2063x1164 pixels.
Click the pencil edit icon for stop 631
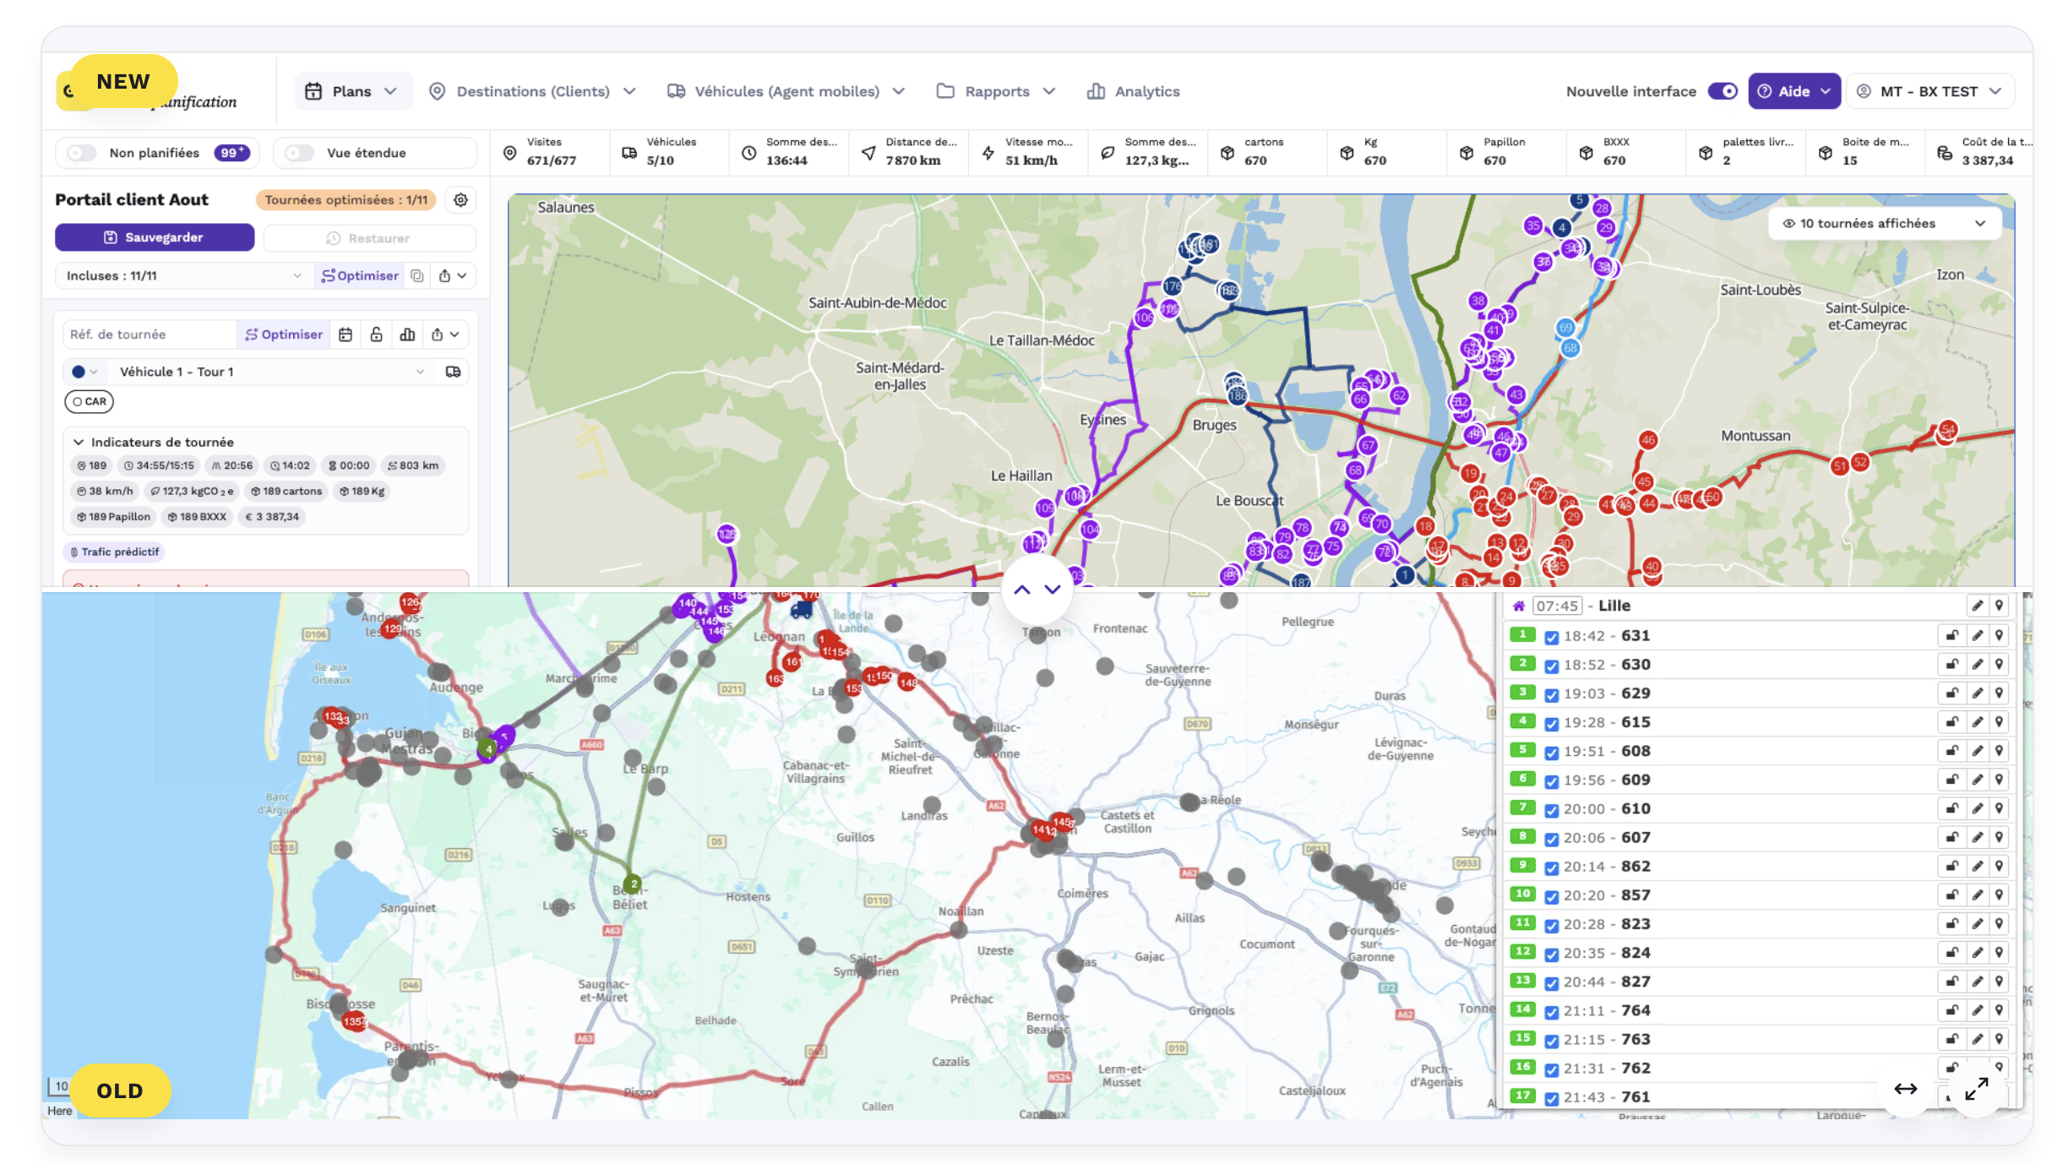(1977, 635)
